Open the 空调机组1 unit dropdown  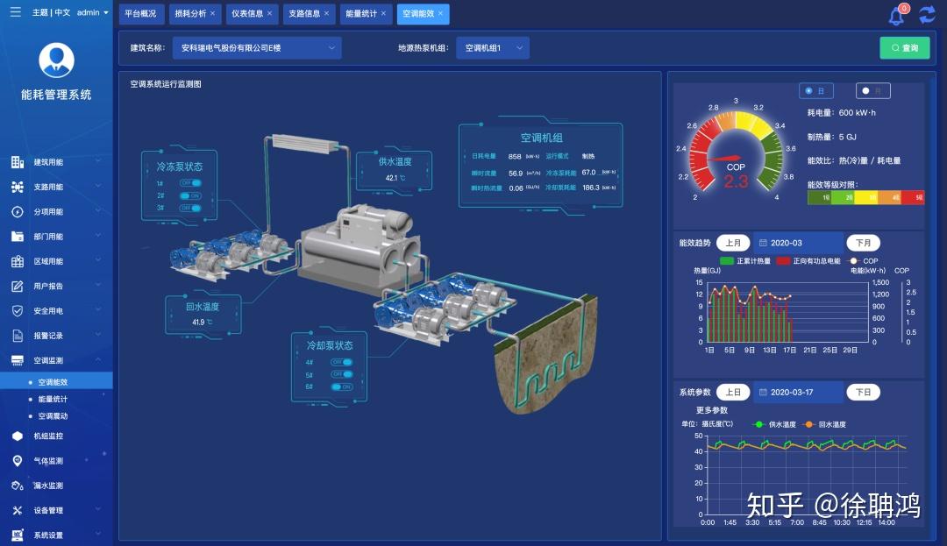(493, 47)
